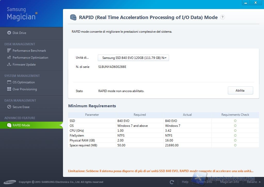Open Performance Benchmark via its bars icon
The image size is (264, 187).
pos(9,51)
